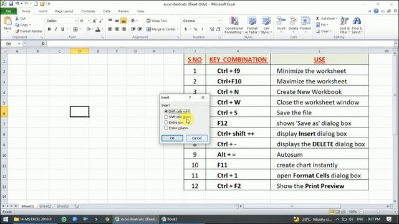Image resolution: width=399 pixels, height=224 pixels.
Task: Click the column D header
Action: (79, 51)
